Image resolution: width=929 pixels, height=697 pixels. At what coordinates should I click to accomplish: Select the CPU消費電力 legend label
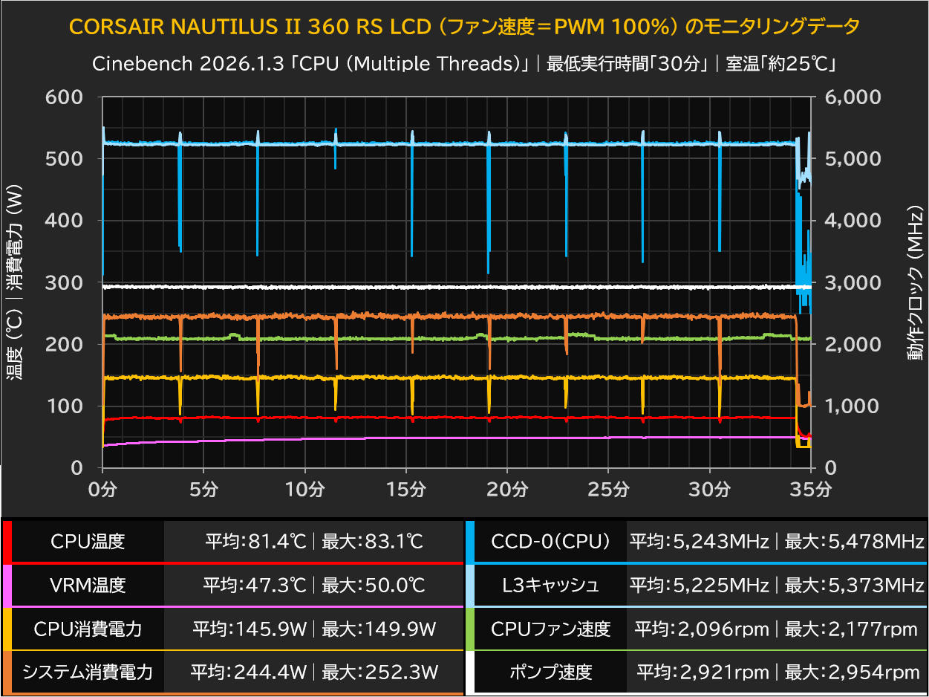[88, 629]
